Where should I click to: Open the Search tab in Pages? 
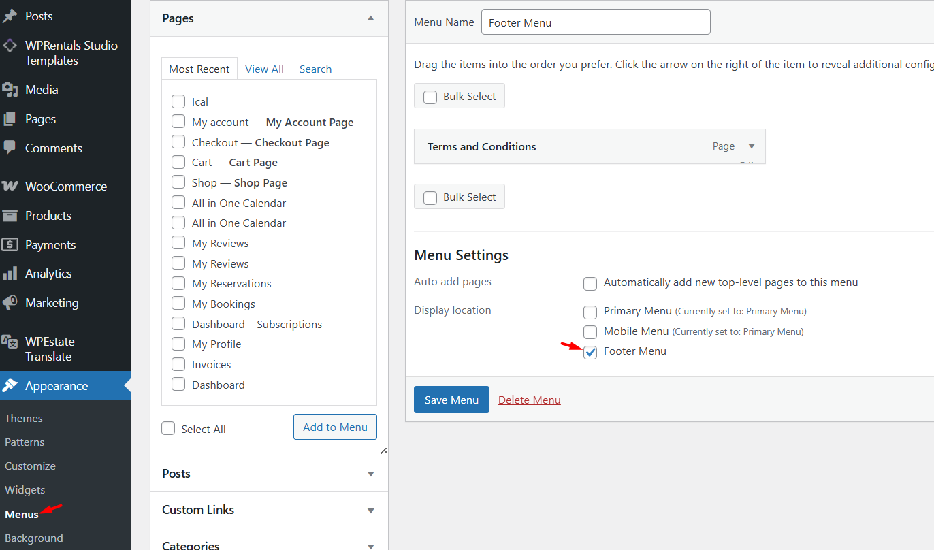(x=315, y=69)
